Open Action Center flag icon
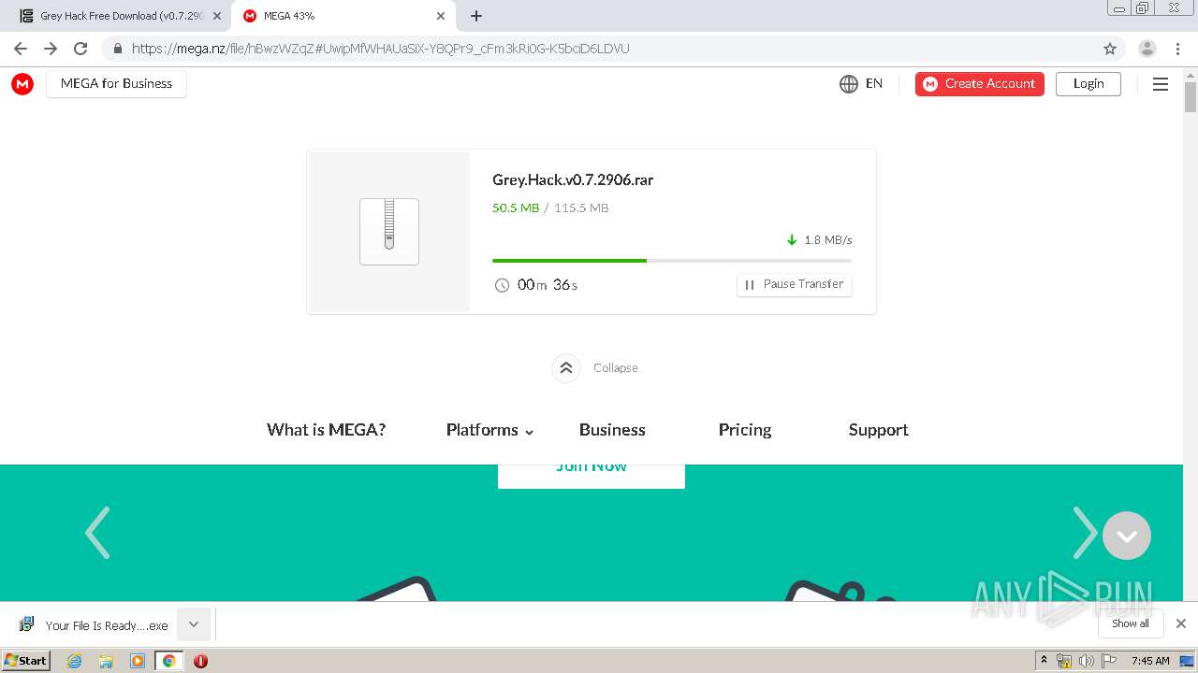1198x673 pixels. tap(1110, 661)
